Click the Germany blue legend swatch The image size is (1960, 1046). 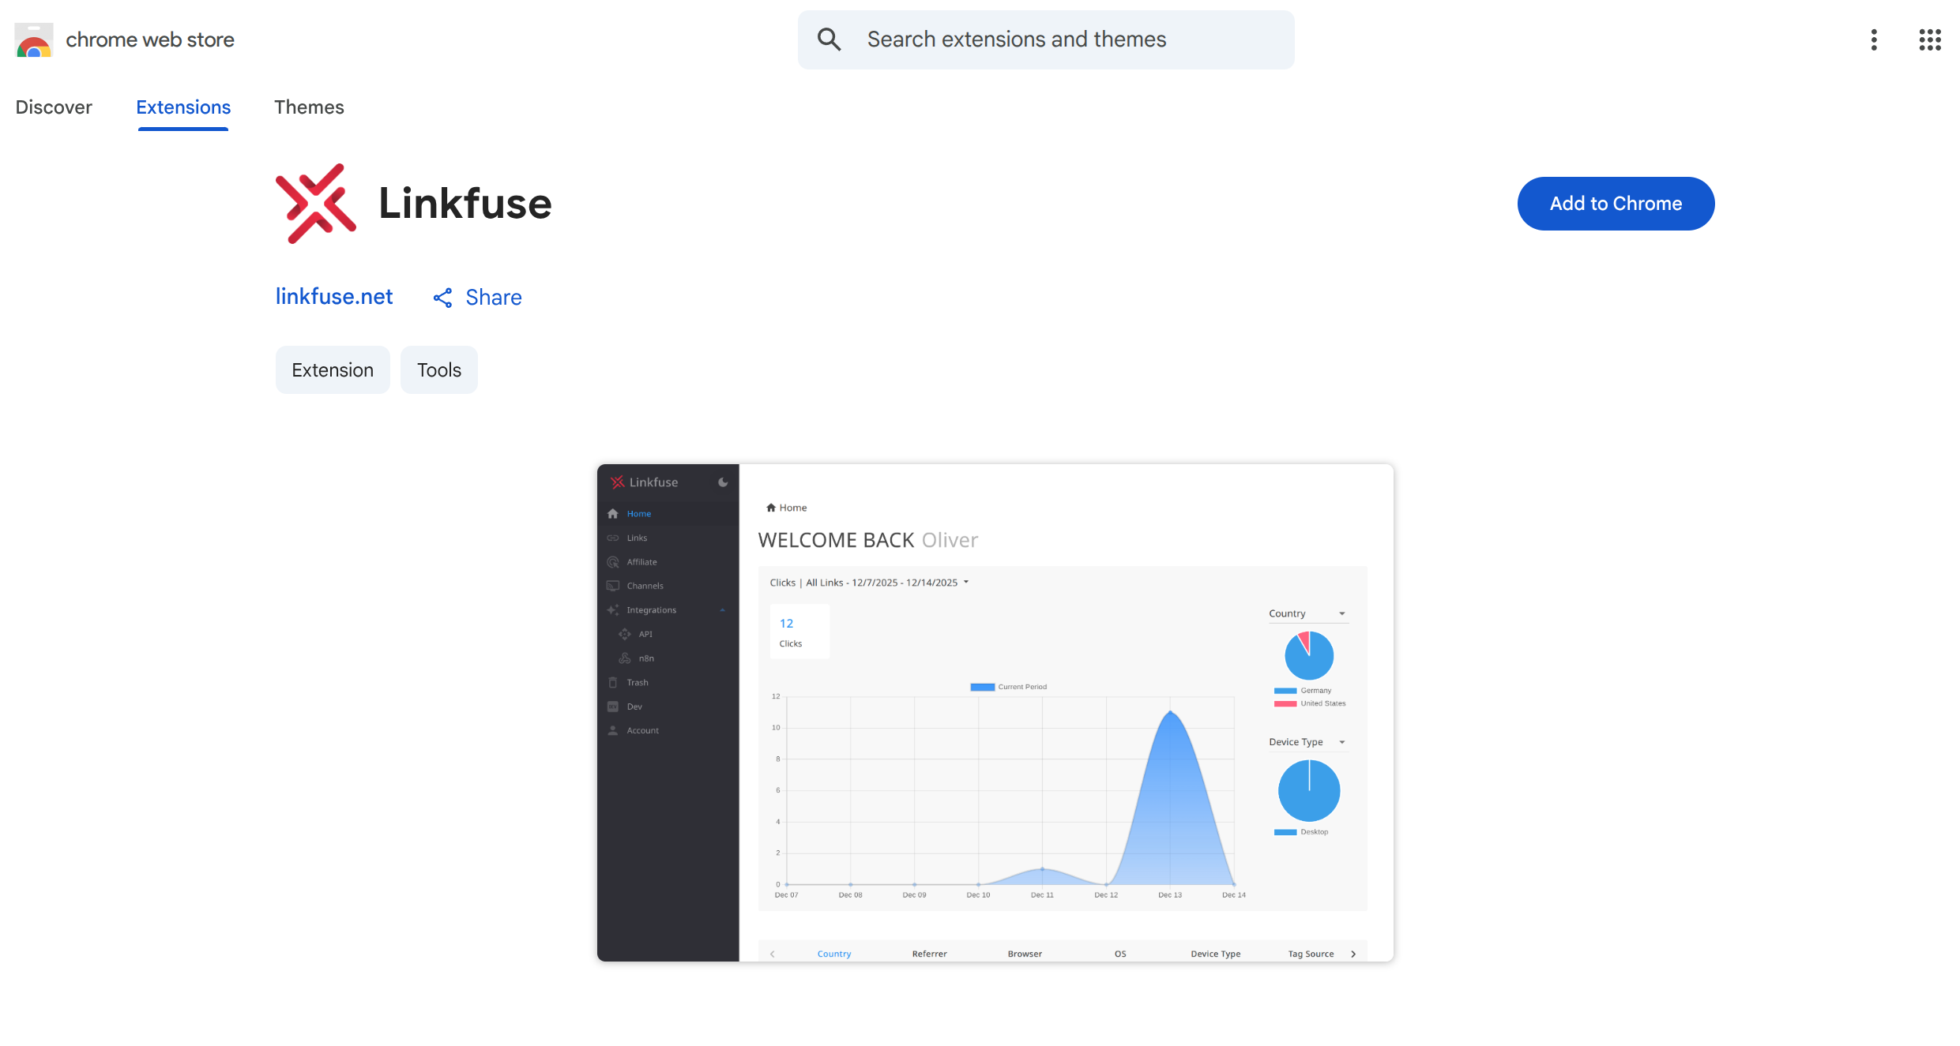[x=1285, y=691]
